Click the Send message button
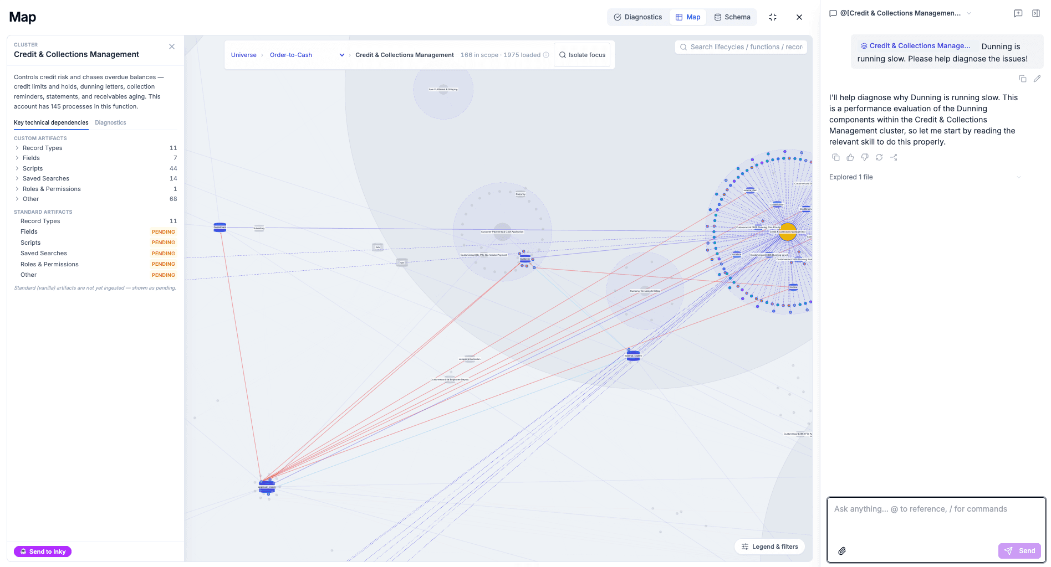 point(1019,551)
